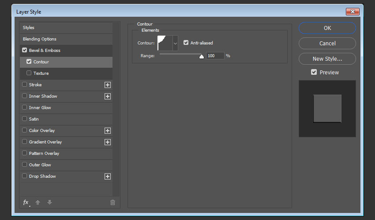Add another Drop Shadow with plus icon
Screen dimensions: 375x220
(x=107, y=176)
